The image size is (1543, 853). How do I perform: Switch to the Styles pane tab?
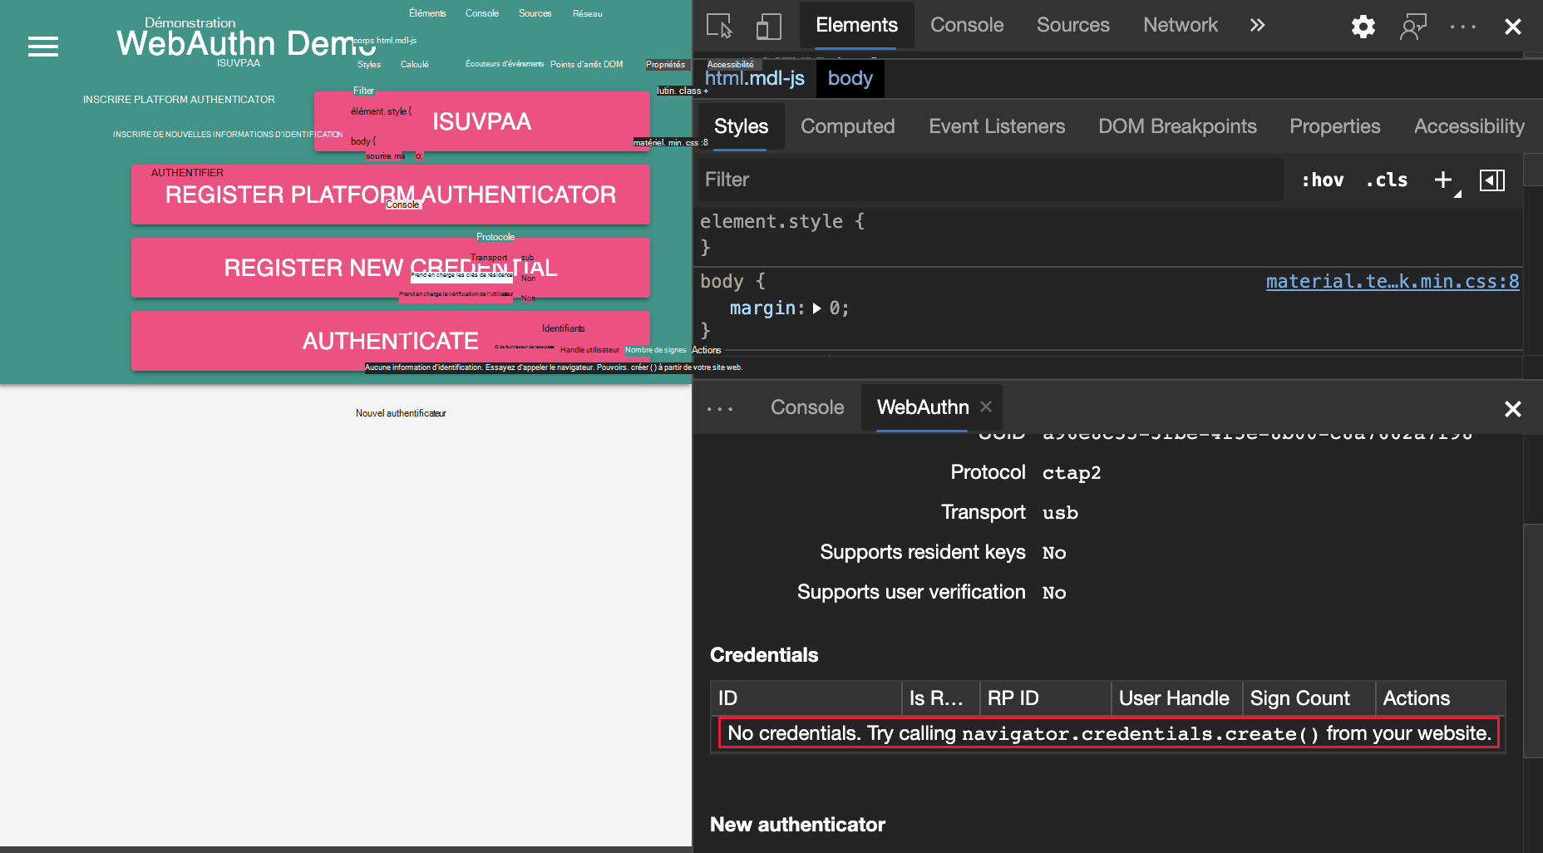coord(741,126)
